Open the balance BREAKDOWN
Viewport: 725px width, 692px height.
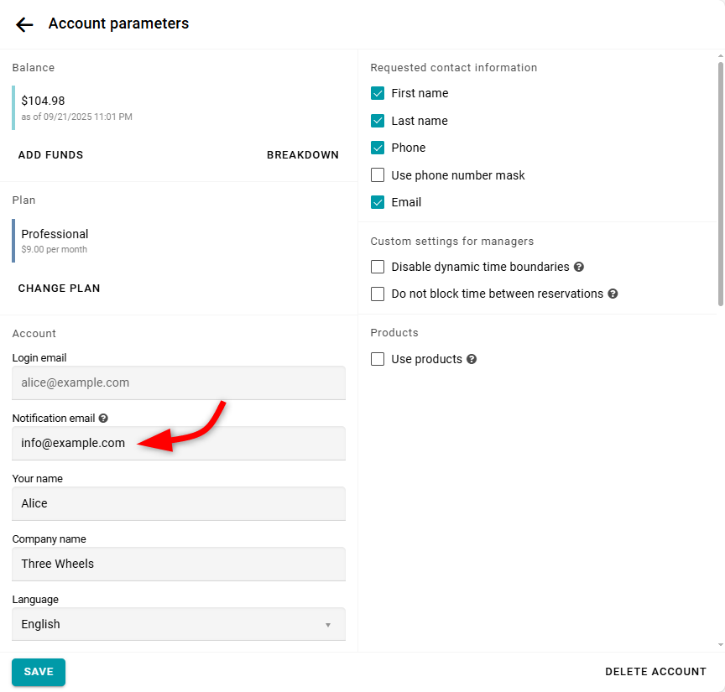pos(303,155)
